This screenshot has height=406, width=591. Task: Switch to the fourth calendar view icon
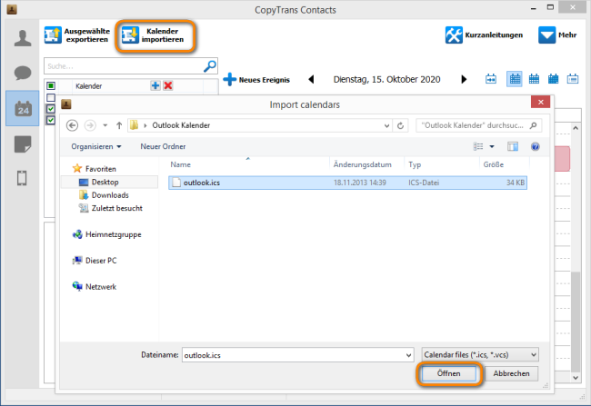pos(553,79)
